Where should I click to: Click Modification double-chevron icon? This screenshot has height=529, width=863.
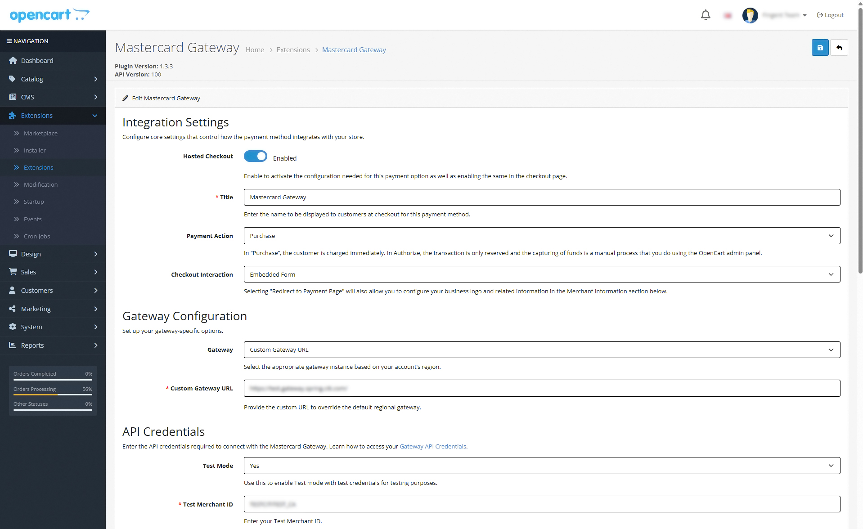[x=17, y=184]
